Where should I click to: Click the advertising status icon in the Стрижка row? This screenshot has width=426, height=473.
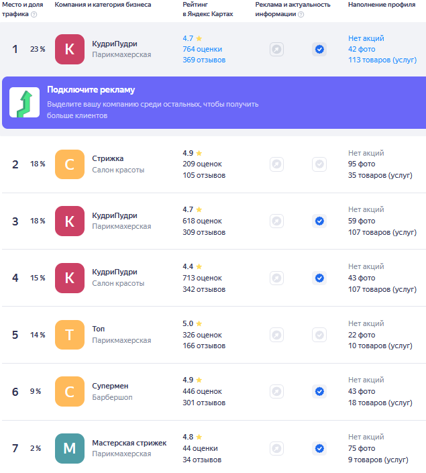click(x=276, y=164)
